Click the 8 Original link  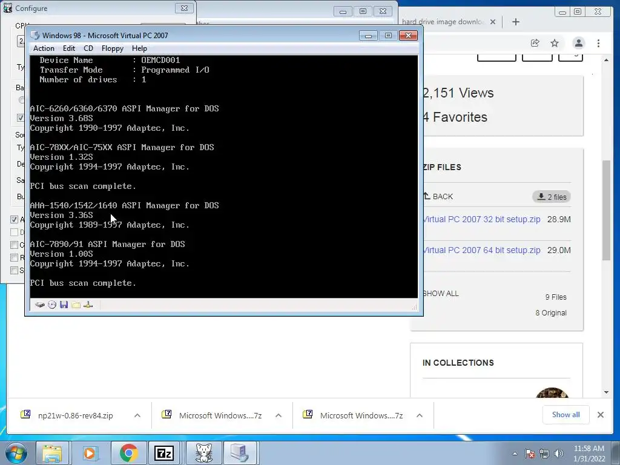(551, 313)
